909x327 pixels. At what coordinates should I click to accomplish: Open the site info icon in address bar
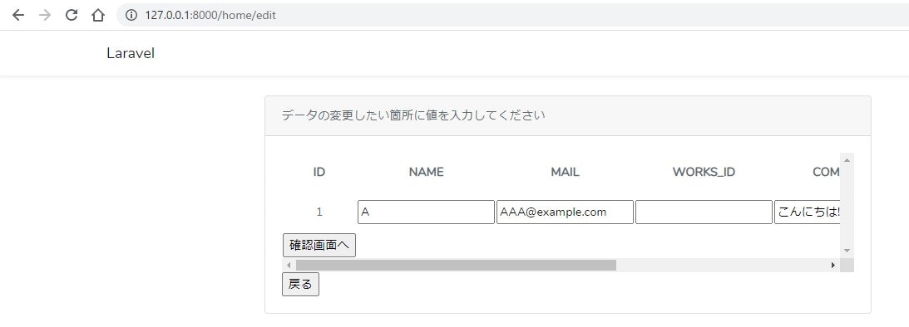point(131,15)
